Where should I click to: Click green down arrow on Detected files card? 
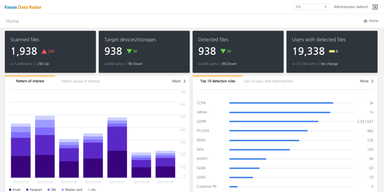(223, 52)
